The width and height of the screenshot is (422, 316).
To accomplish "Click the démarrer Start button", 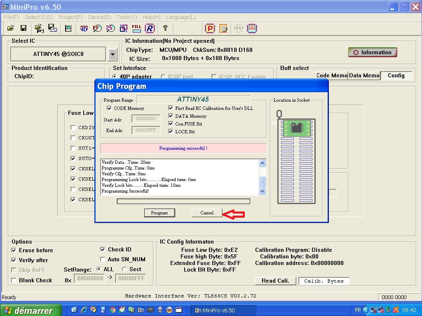I will point(30,310).
